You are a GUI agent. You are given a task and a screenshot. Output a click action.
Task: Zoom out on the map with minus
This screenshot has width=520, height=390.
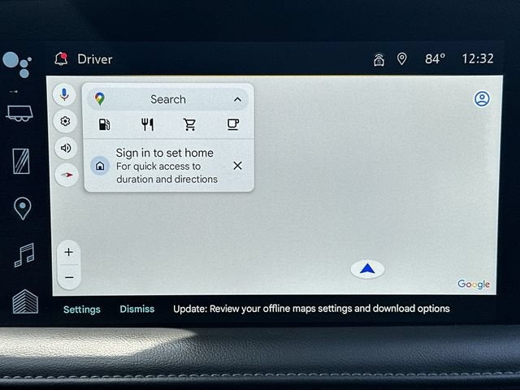click(69, 277)
